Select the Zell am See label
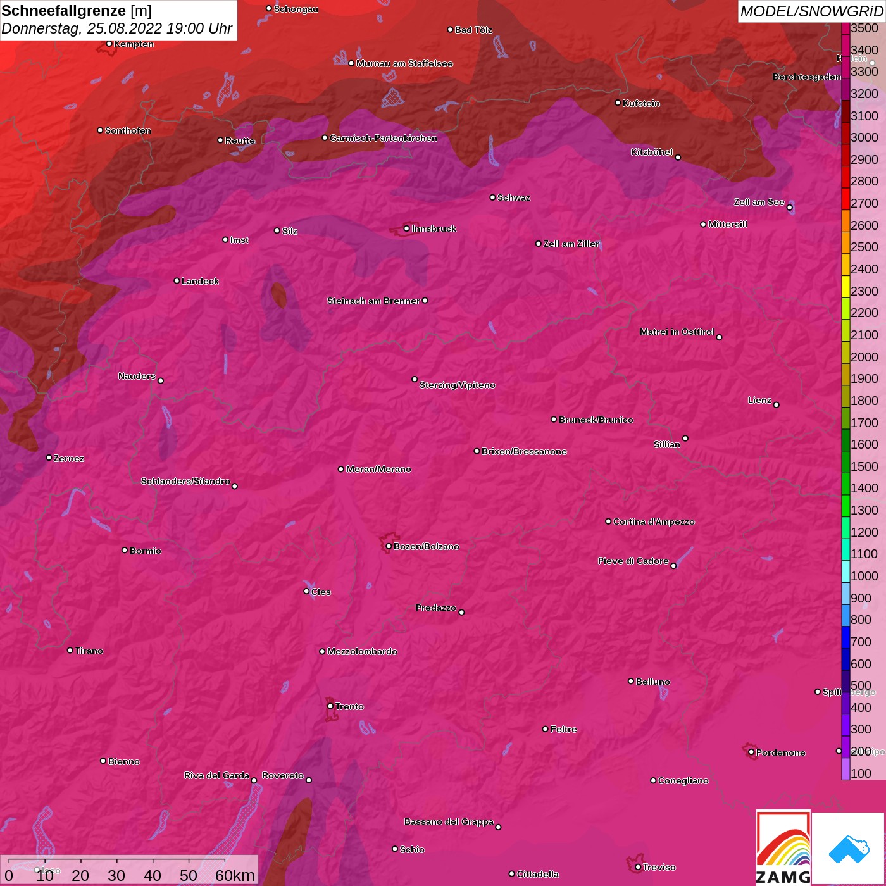Screen dimensions: 886x886 click(x=759, y=202)
